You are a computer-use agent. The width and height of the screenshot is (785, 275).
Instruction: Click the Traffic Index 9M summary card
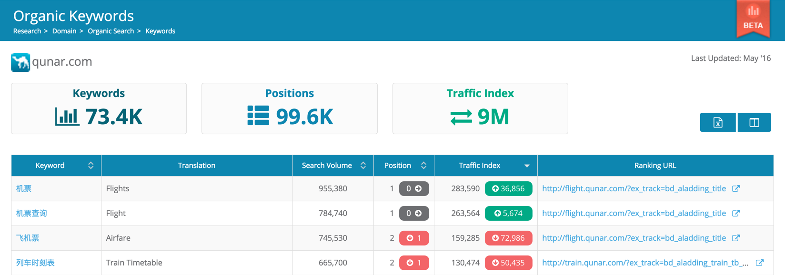(x=480, y=108)
